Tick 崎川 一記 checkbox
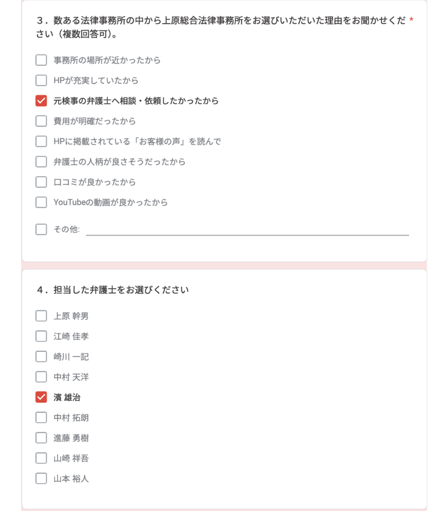This screenshot has height=511, width=448. click(41, 356)
